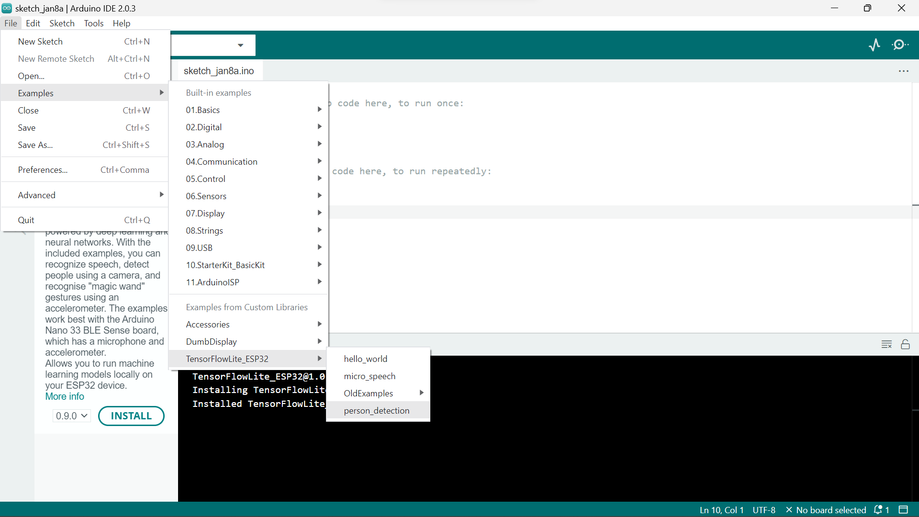The width and height of the screenshot is (919, 517).
Task: Select library version 0.9.0 dropdown
Action: (71, 416)
